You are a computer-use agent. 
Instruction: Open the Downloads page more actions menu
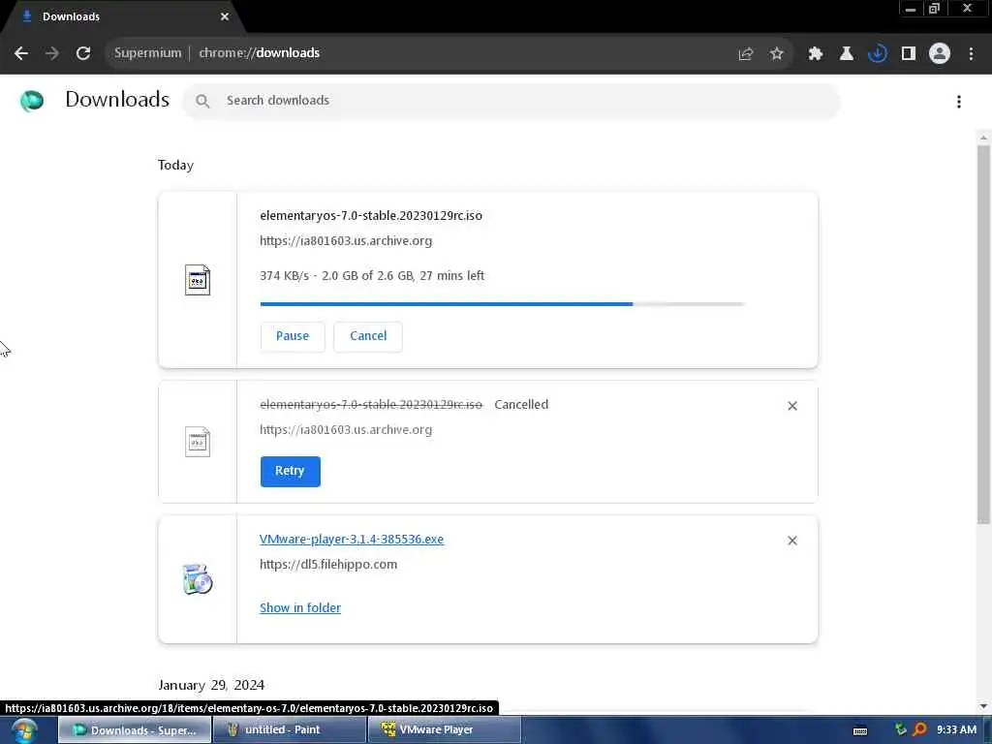coord(959,101)
